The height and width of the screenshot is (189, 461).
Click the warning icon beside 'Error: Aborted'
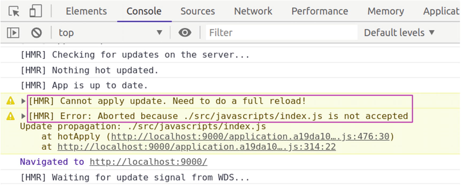(10, 116)
